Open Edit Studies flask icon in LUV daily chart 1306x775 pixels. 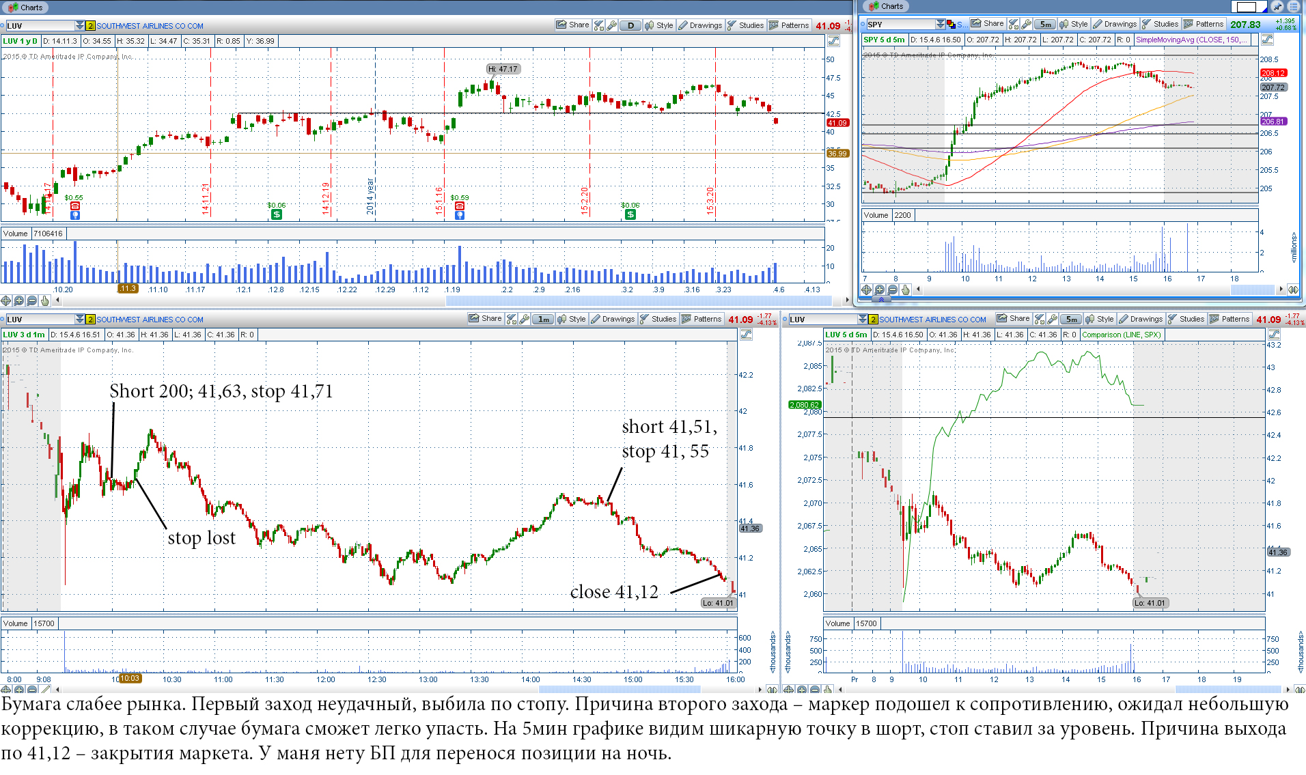[599, 25]
